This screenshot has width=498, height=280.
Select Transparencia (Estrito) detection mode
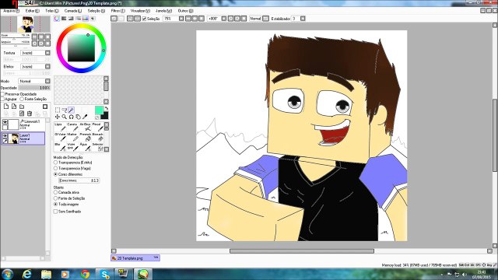[55, 163]
